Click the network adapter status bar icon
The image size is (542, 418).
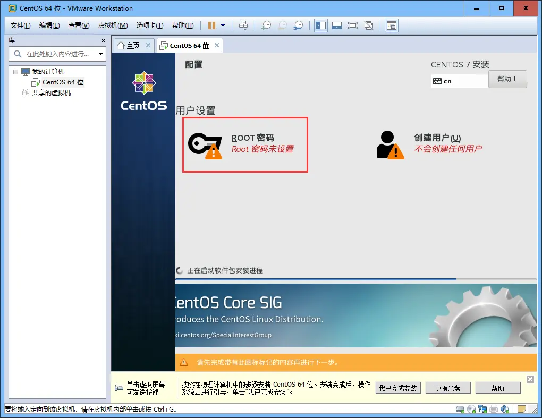482,410
